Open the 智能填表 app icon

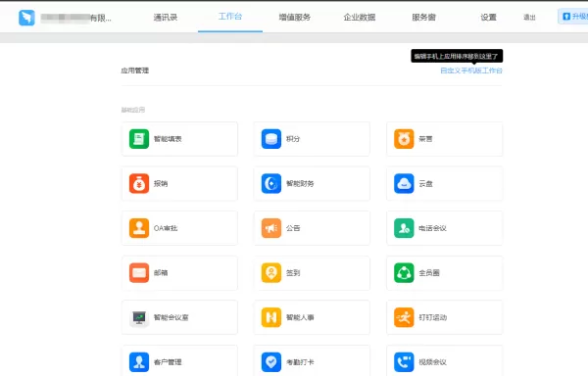[x=139, y=139]
